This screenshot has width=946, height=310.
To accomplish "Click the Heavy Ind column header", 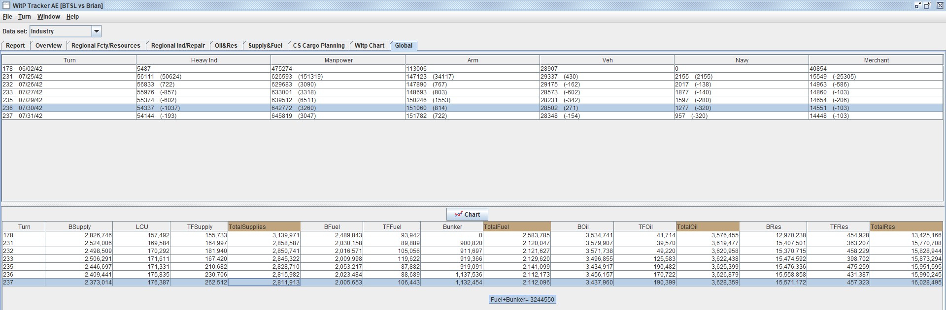I will (204, 60).
